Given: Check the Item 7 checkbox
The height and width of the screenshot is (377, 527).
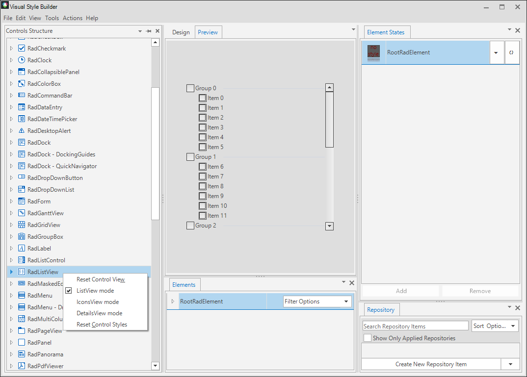Looking at the screenshot, I should point(202,176).
